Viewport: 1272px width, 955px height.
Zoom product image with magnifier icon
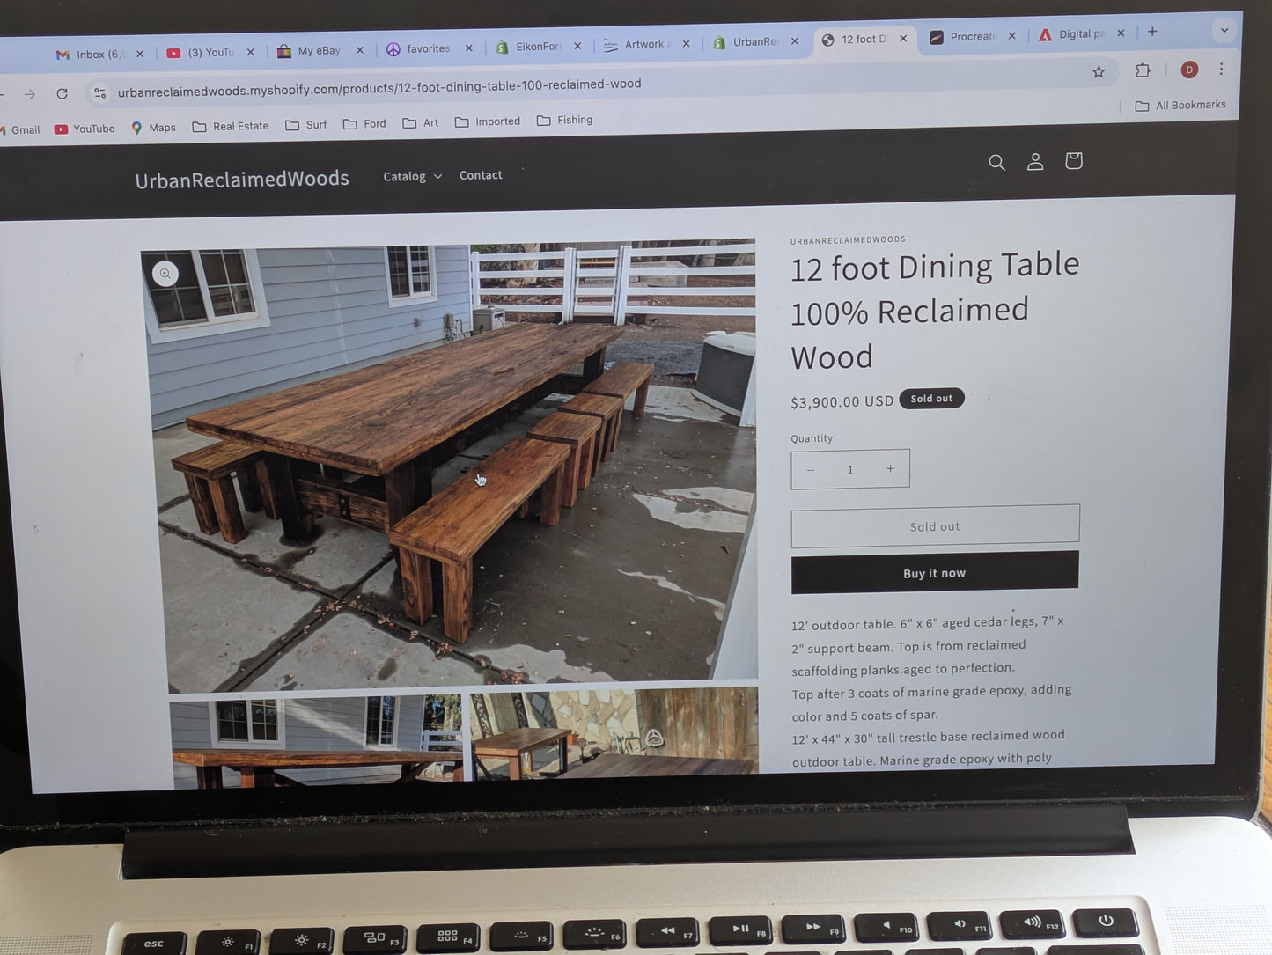click(x=165, y=274)
